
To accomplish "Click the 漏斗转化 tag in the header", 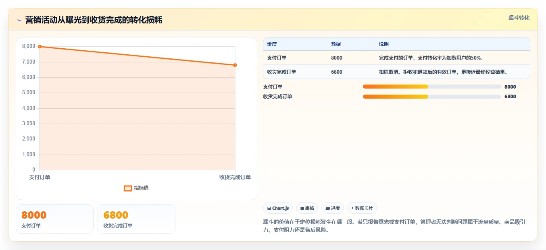I will pyautogui.click(x=519, y=18).
